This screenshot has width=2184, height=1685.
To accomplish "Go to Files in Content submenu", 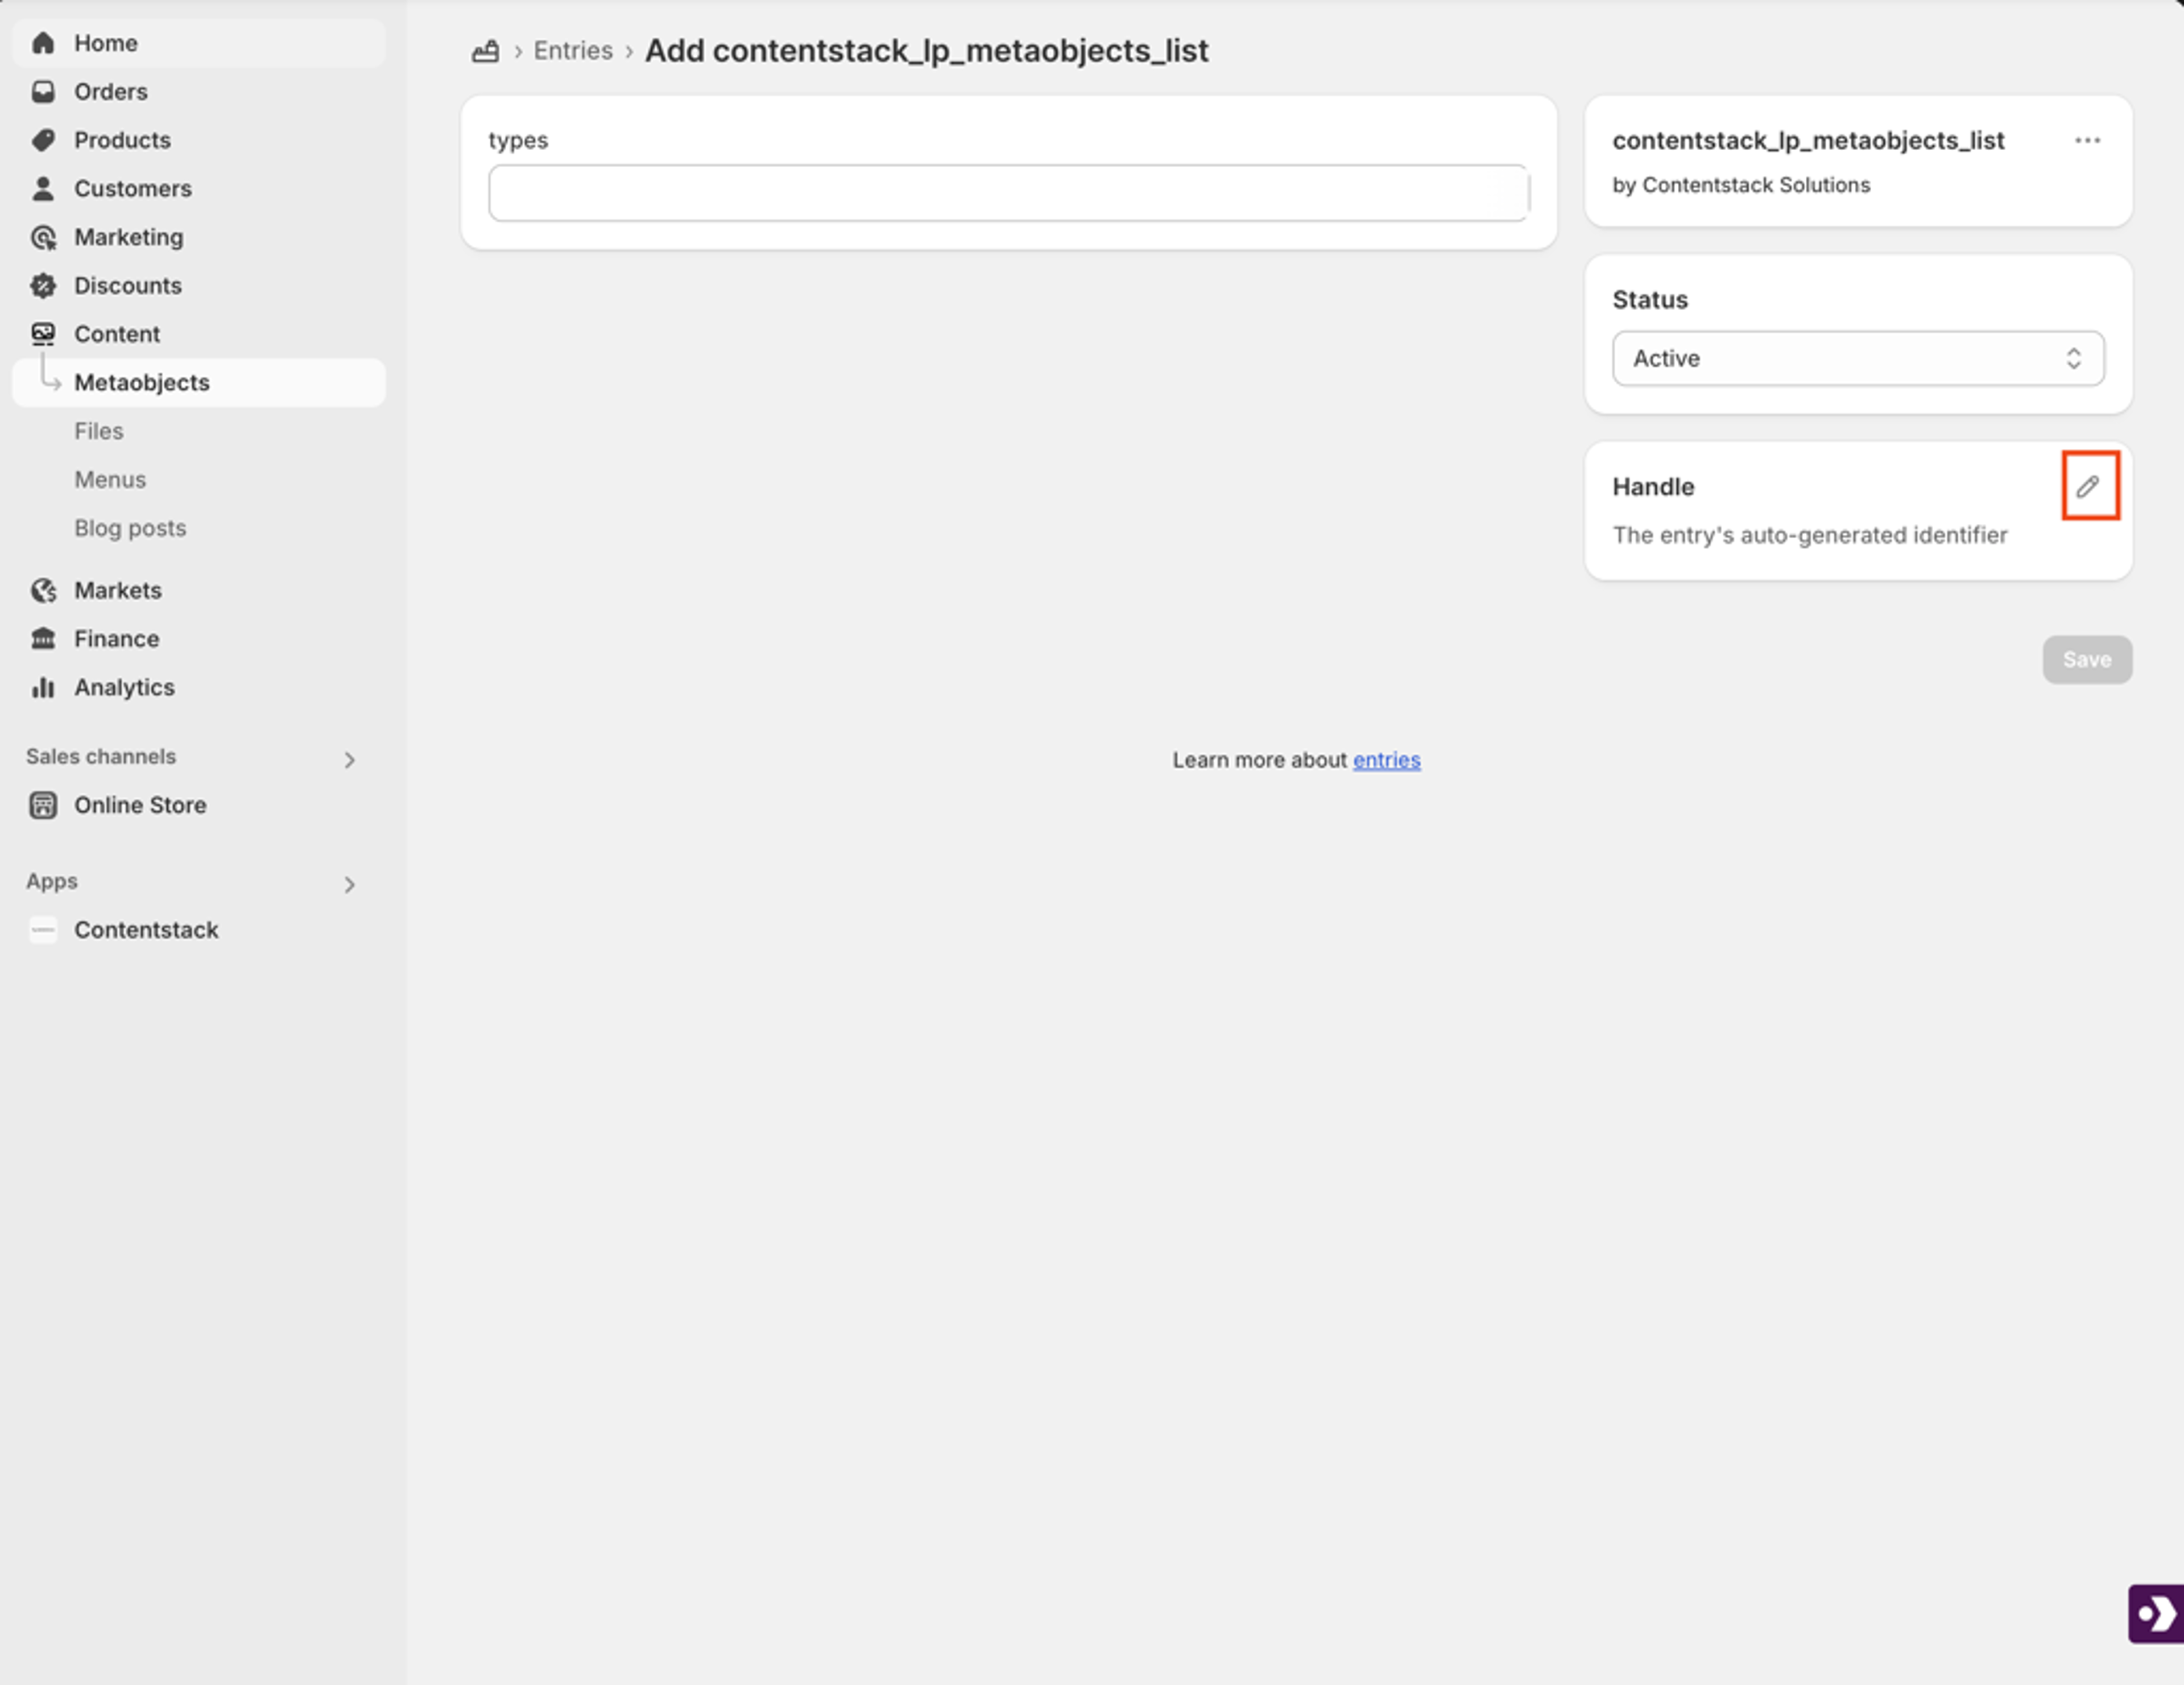I will tap(99, 431).
